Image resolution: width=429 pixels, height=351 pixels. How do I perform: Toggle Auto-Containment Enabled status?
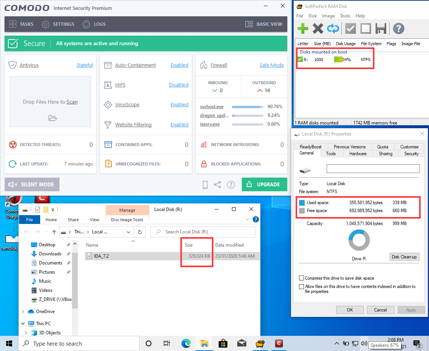[180, 65]
